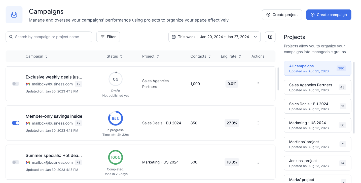Open actions menu for Exclusive weekly deals campaign
This screenshot has height=183, width=361.
[x=258, y=84]
